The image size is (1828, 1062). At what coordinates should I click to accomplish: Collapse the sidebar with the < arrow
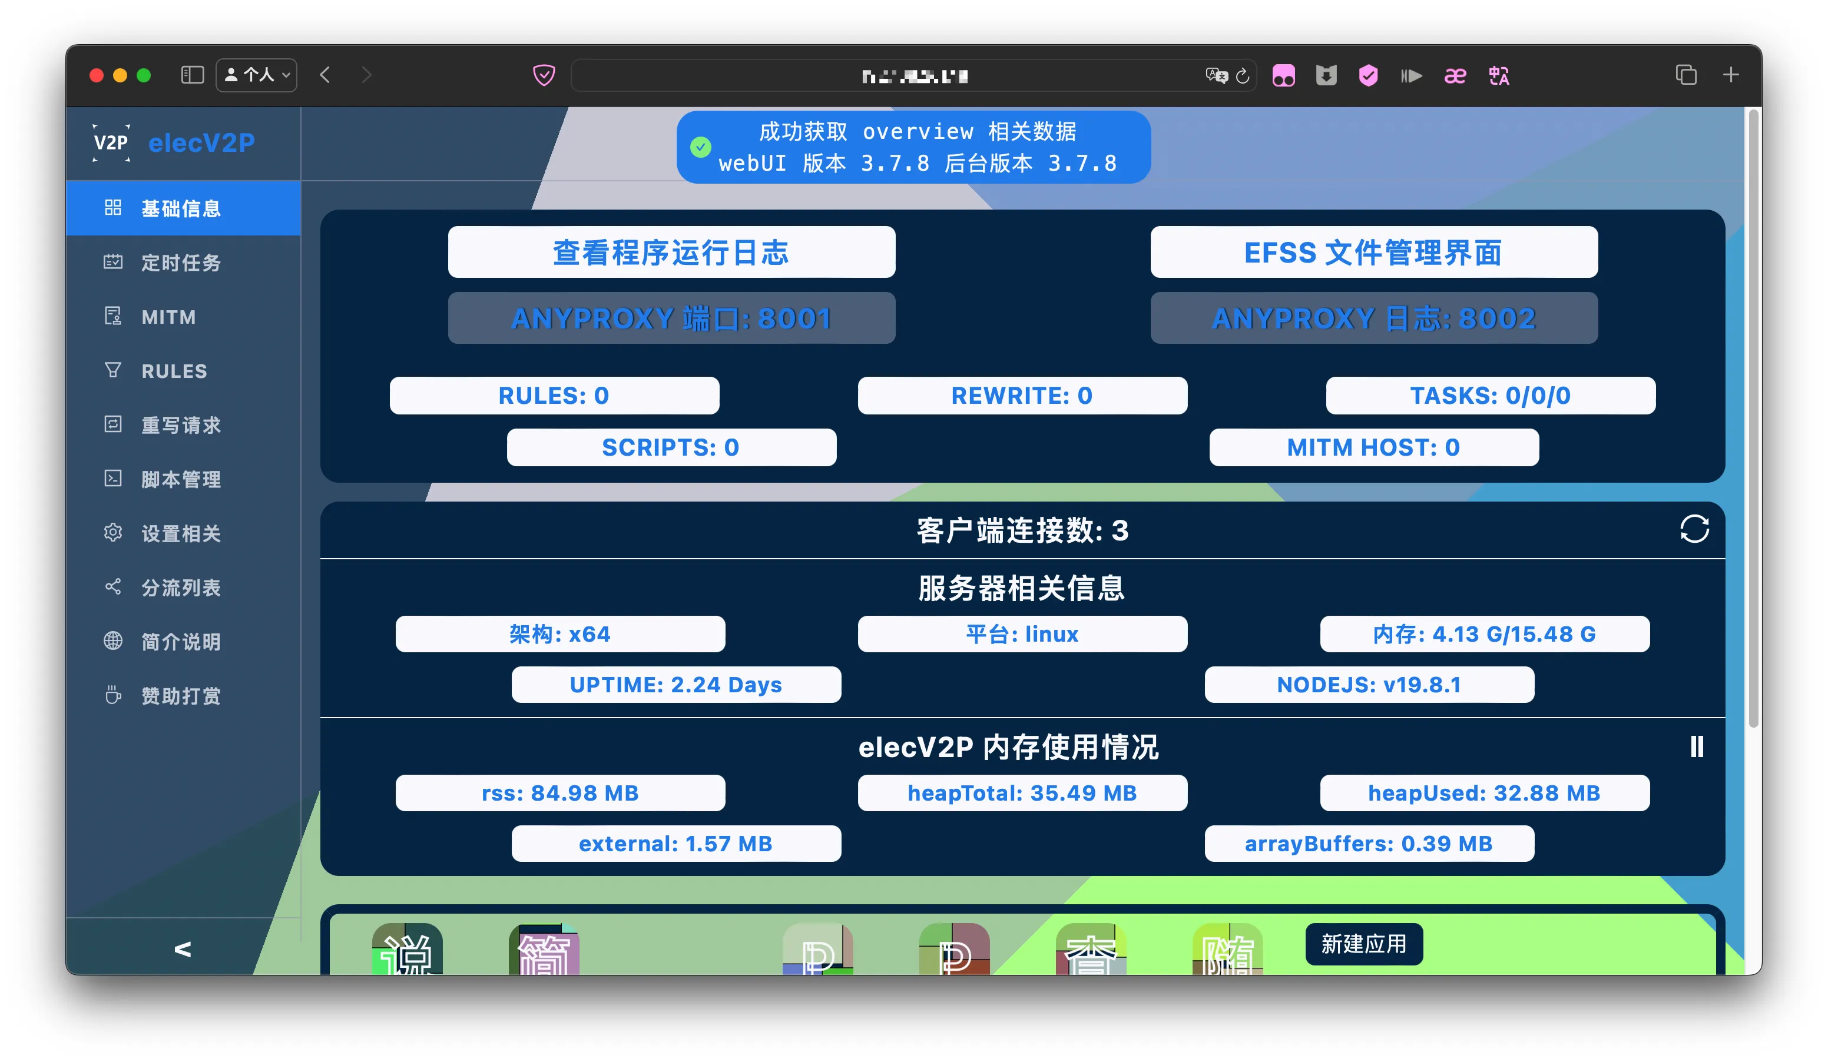click(x=183, y=949)
